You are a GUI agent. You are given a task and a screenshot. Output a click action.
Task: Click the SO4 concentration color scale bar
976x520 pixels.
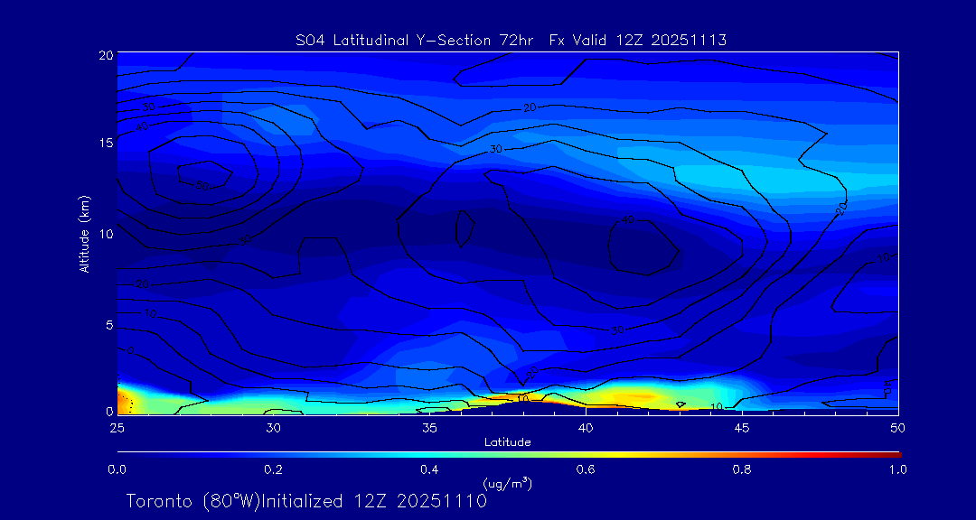pos(509,455)
